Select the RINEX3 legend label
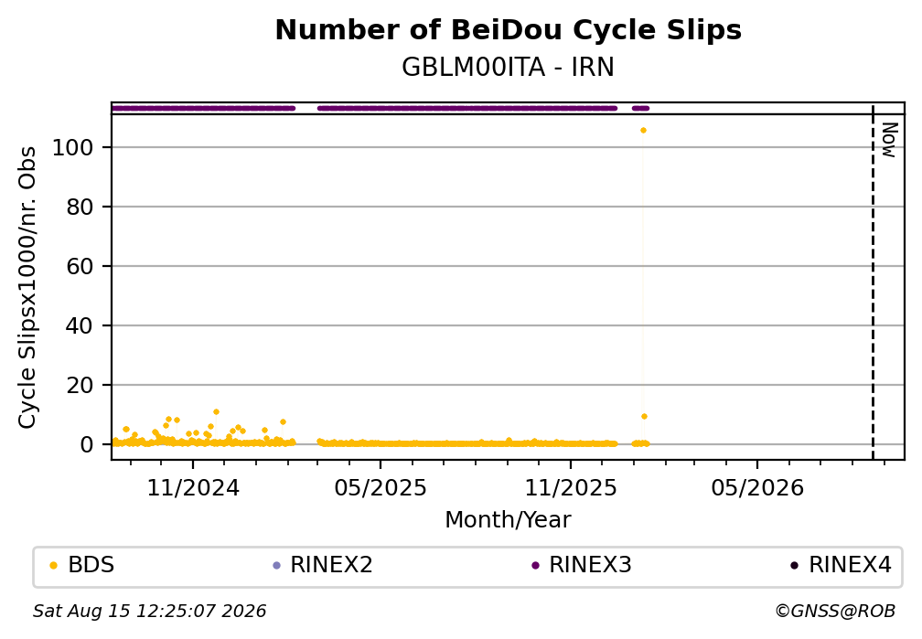922x639 pixels. coord(590,565)
